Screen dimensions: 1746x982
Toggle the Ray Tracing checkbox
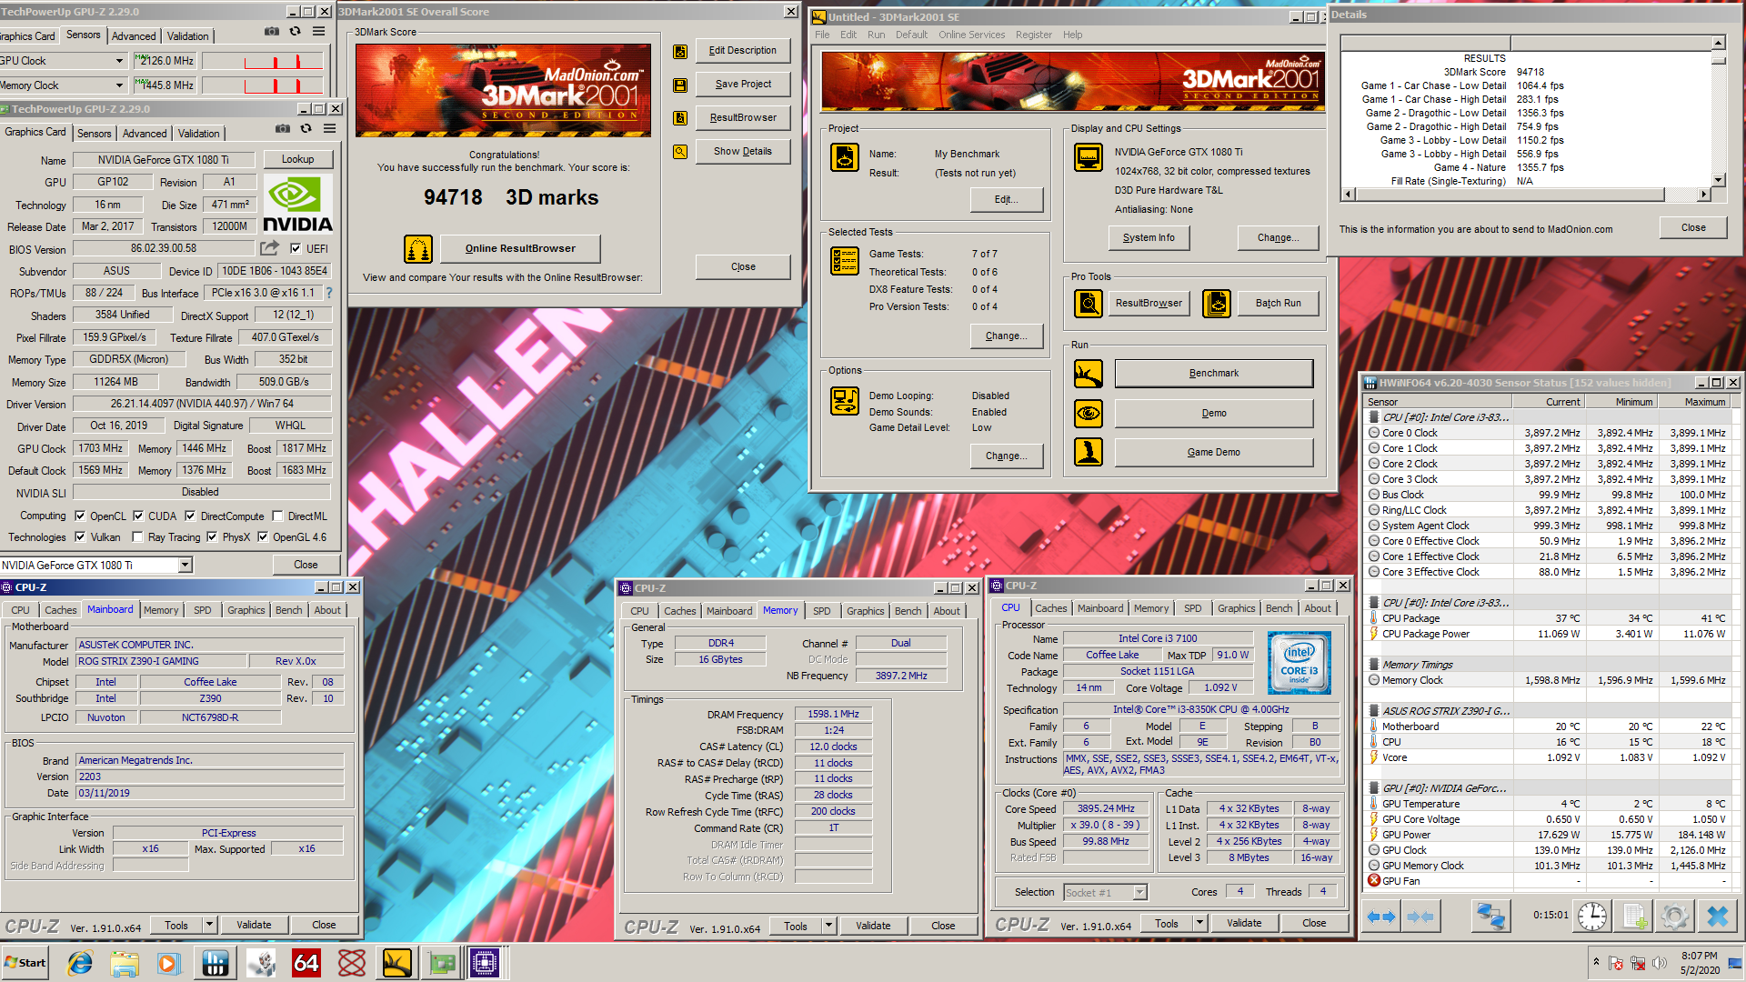click(x=138, y=536)
